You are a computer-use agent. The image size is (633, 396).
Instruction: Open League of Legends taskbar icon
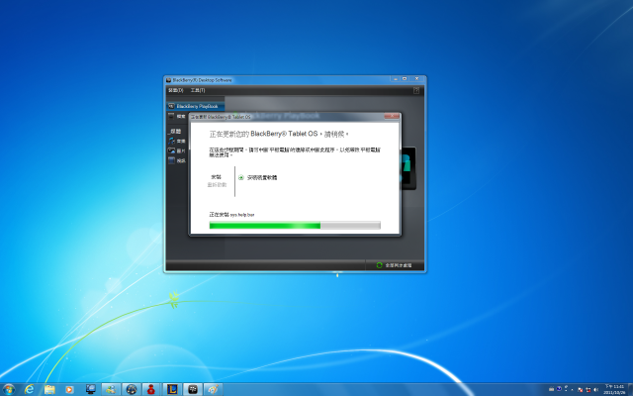tap(172, 389)
